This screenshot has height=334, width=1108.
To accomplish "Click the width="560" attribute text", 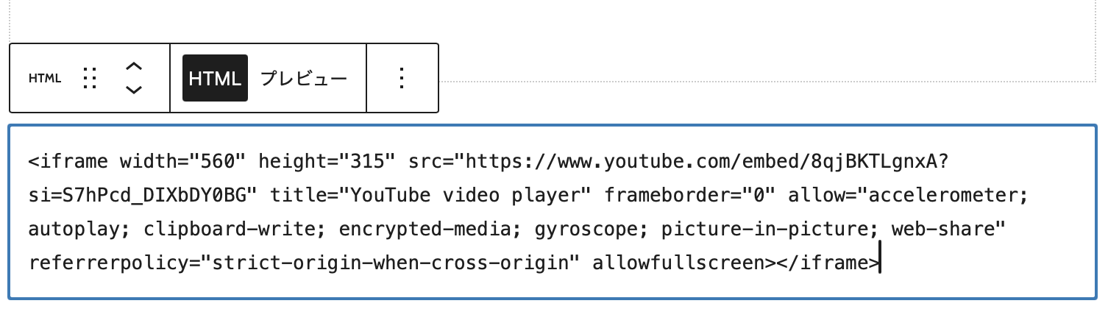I will tap(183, 161).
